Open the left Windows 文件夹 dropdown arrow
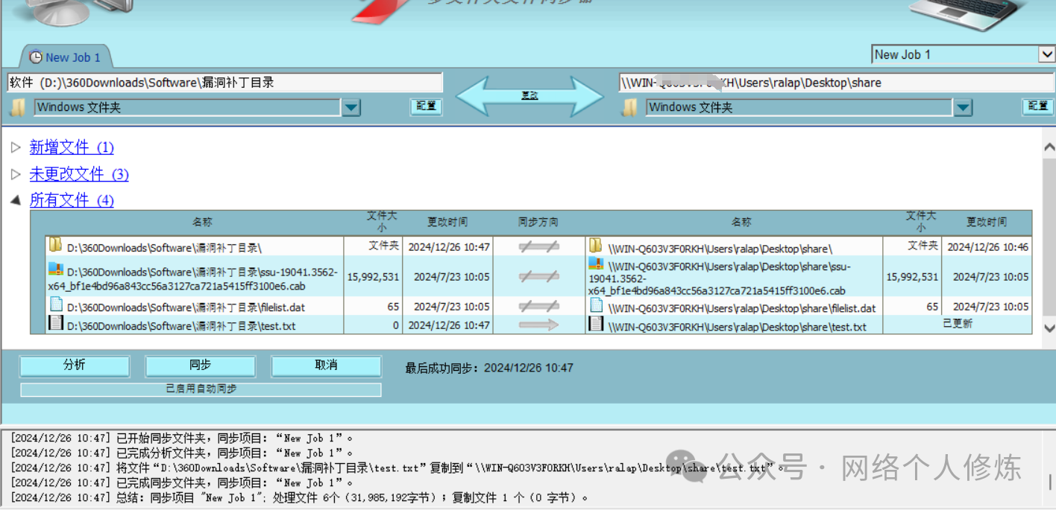The image size is (1056, 510). pos(351,108)
